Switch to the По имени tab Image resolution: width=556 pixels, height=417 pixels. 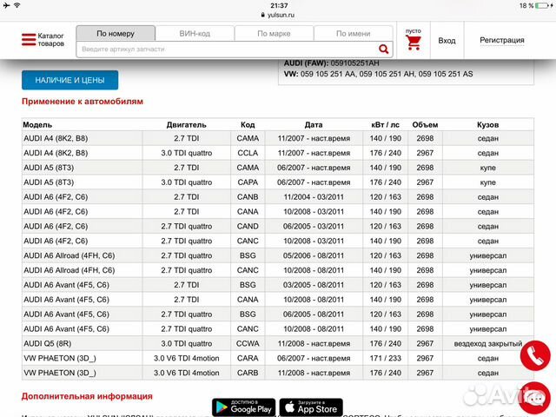[x=354, y=33]
